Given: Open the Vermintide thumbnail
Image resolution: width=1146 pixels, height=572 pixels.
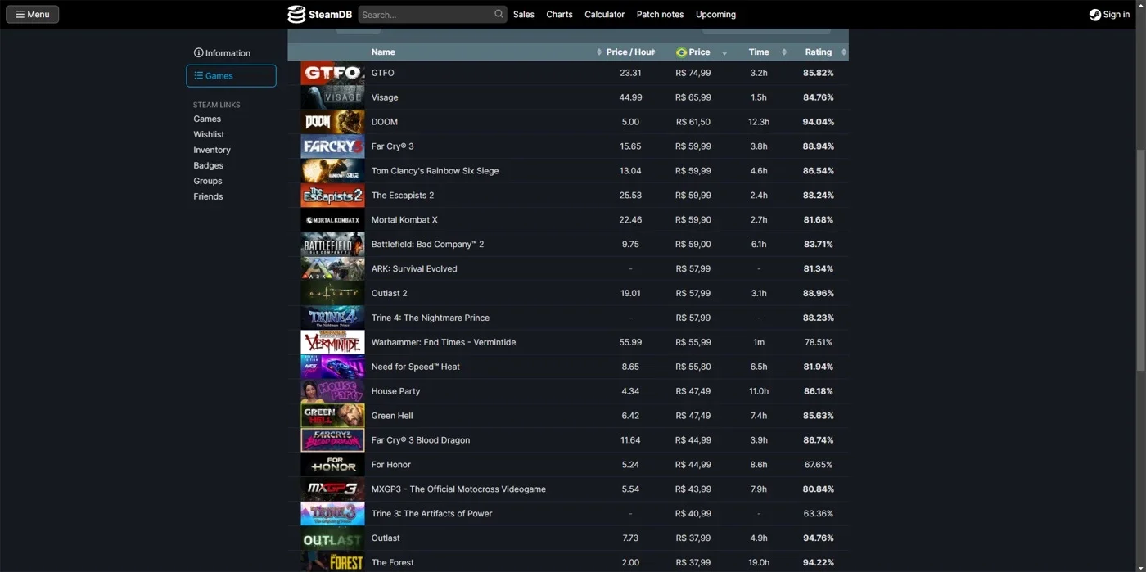Looking at the screenshot, I should click(332, 342).
